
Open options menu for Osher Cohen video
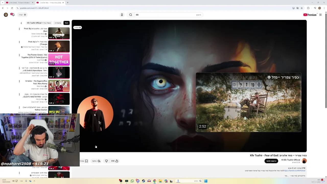click(19, 29)
